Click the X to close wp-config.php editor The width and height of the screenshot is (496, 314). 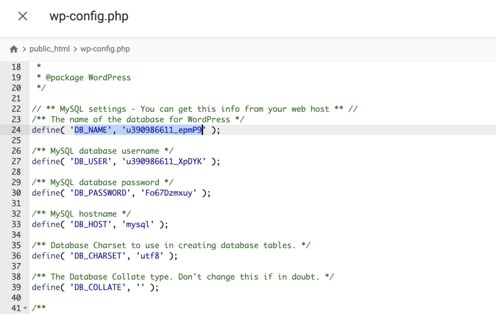(22, 16)
